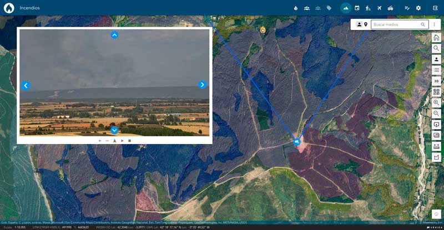This screenshot has height=230, width=444.
Task: Click the calendar icon in top toolbar
Action: pos(357,8)
